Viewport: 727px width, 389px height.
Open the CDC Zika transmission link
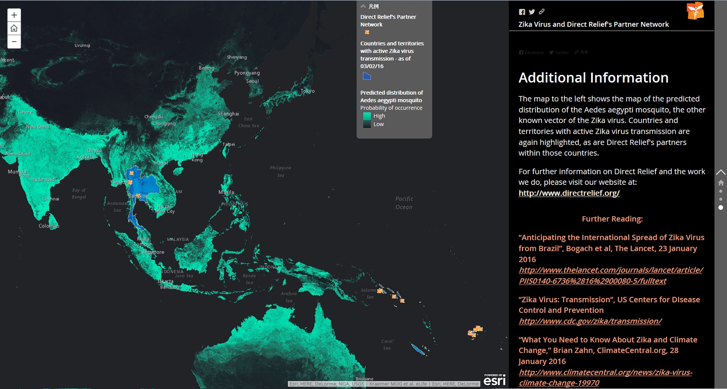click(x=590, y=321)
